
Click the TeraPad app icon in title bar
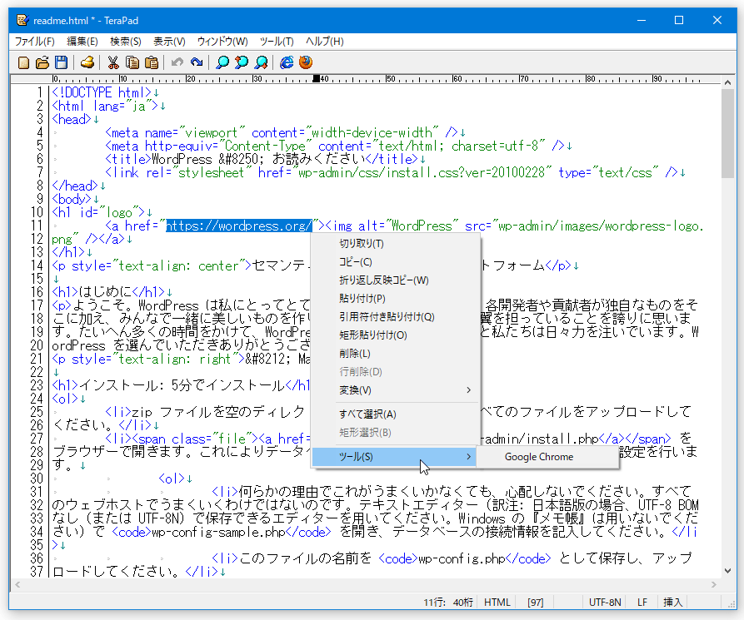(x=22, y=20)
